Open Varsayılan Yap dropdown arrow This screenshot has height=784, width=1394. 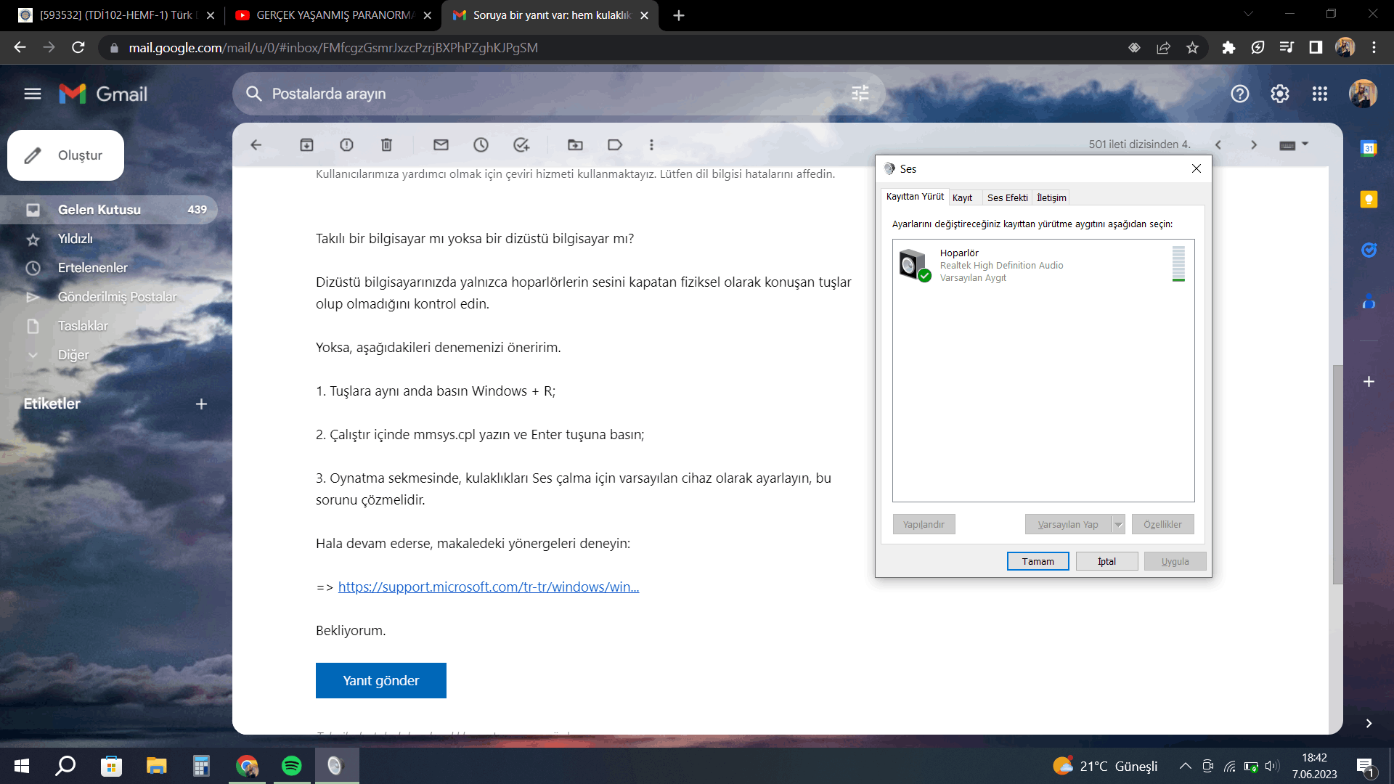(x=1118, y=525)
